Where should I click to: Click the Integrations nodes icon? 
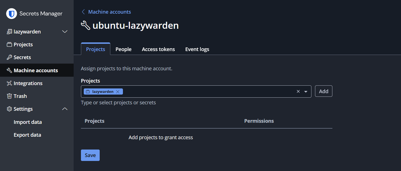[9, 83]
